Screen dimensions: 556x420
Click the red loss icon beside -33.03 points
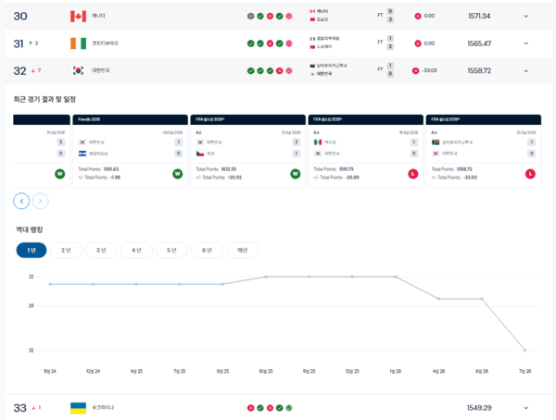(415, 71)
